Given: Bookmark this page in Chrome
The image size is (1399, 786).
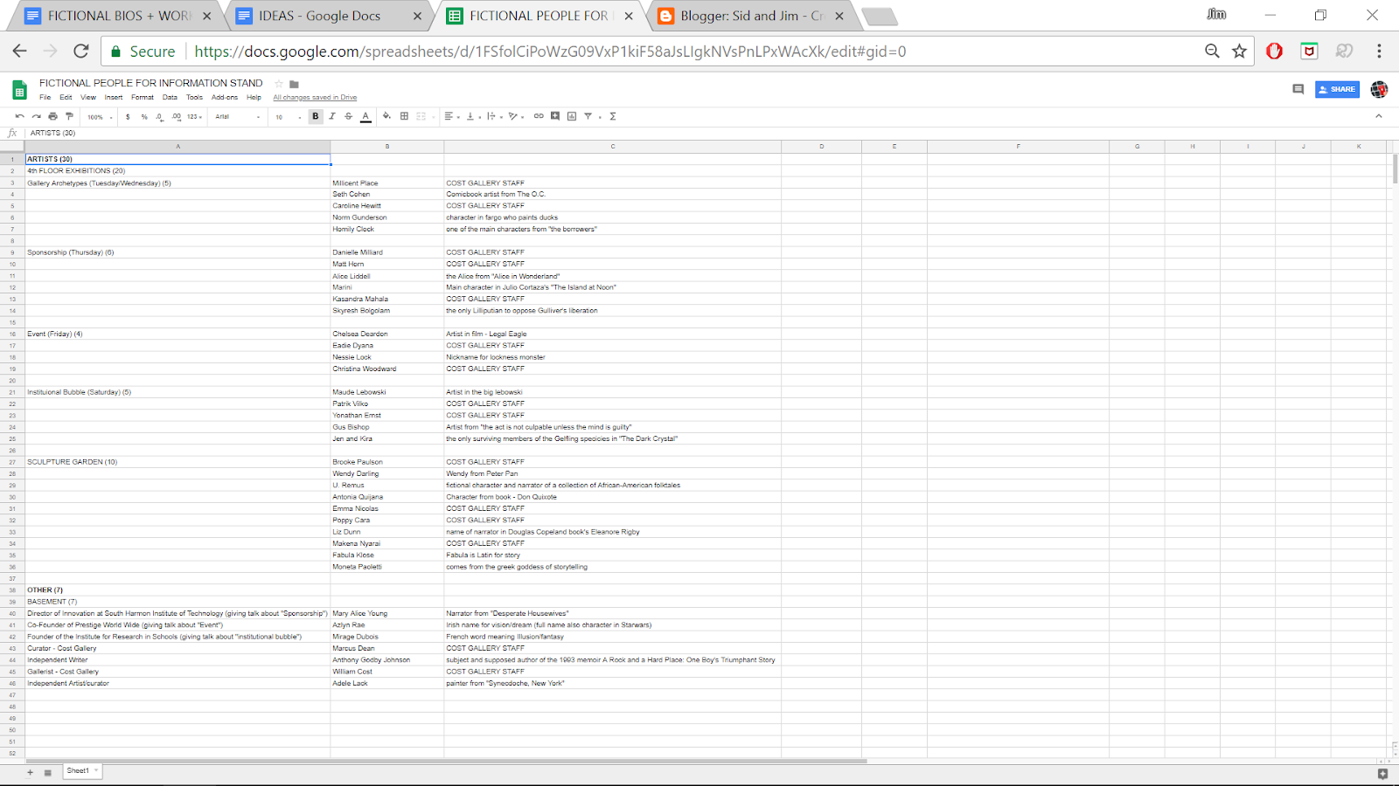Looking at the screenshot, I should tap(1239, 52).
